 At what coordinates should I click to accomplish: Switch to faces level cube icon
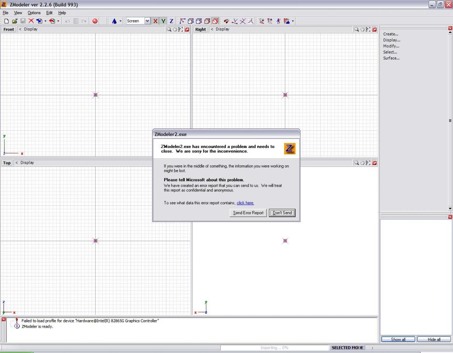pos(199,21)
